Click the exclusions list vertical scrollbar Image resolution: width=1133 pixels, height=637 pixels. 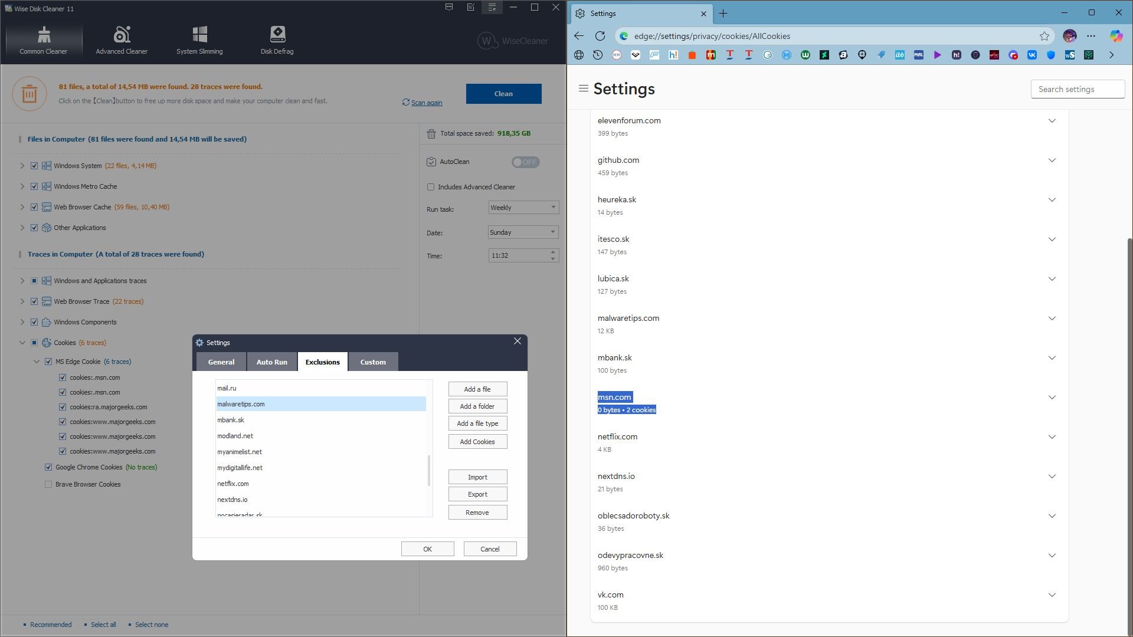[x=429, y=471]
